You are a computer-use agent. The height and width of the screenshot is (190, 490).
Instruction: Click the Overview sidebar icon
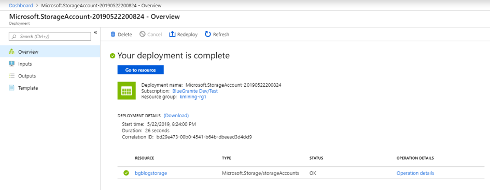[x=12, y=52]
